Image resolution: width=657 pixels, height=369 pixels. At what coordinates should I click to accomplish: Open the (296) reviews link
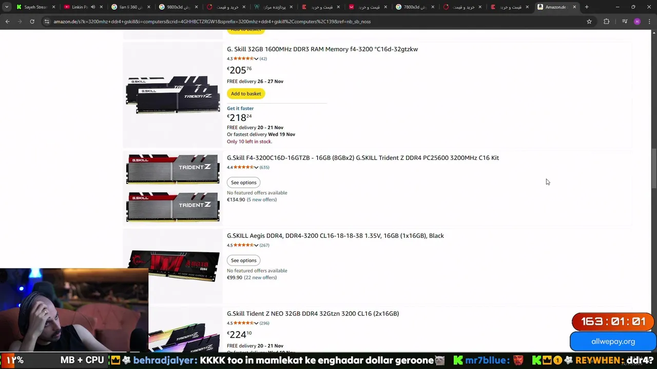(x=264, y=323)
